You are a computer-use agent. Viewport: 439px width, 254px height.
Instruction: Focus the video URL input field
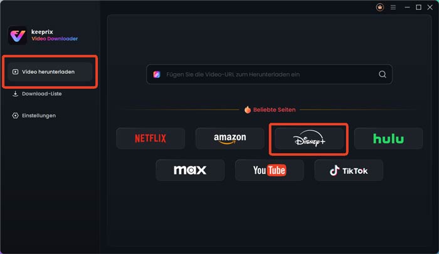coord(269,74)
